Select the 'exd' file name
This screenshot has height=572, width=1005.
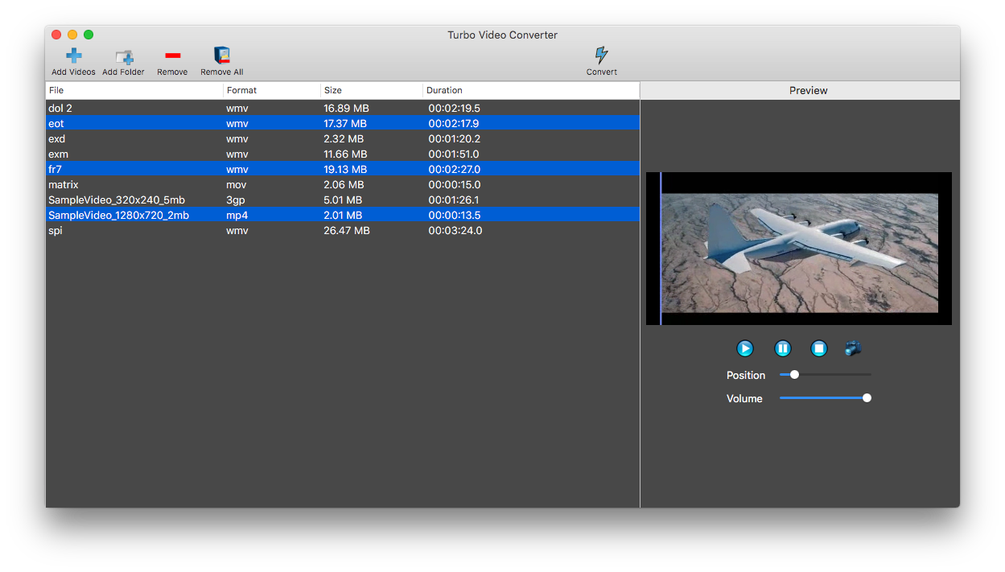[57, 138]
